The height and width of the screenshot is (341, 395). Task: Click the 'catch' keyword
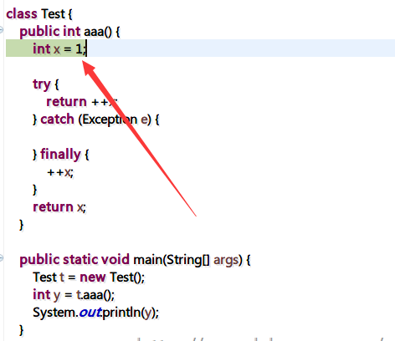click(x=57, y=120)
